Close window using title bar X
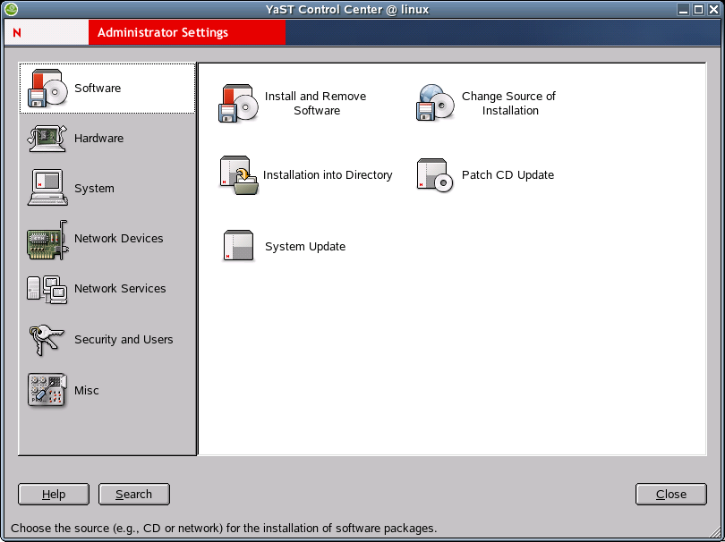Screen dimensions: 725x542 pyautogui.click(x=714, y=9)
